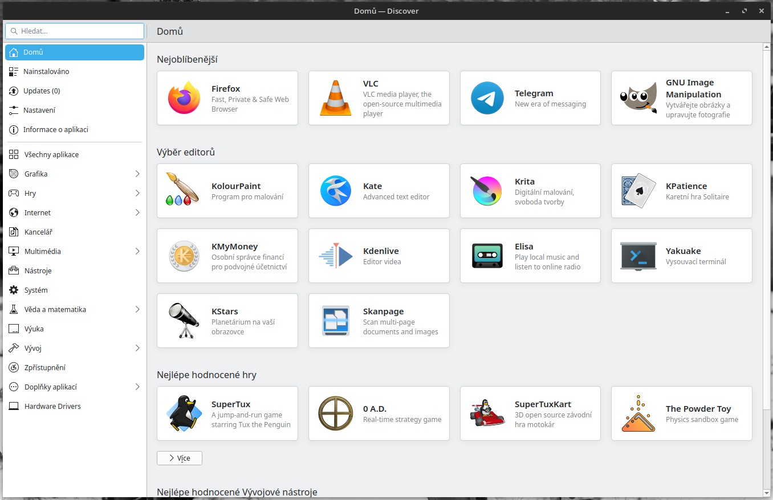Open the Výuka category

[x=75, y=329]
